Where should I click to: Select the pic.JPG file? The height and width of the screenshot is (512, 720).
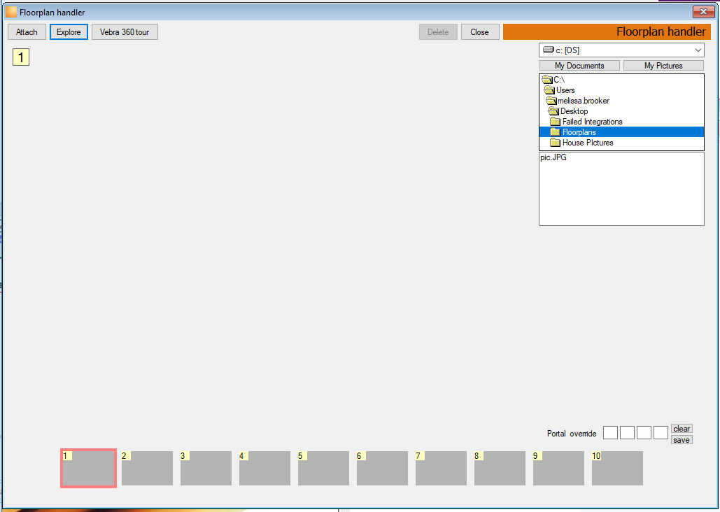coord(553,157)
